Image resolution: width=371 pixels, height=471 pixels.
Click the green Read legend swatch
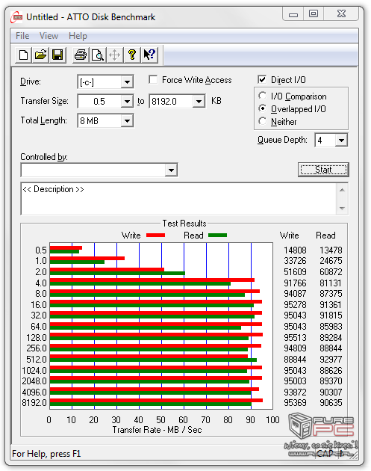217,235
